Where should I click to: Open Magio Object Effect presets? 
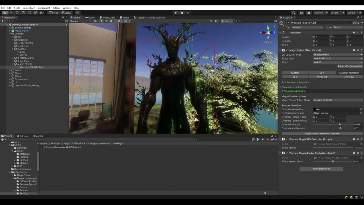coord(358,50)
